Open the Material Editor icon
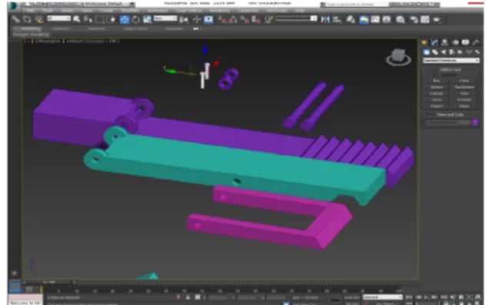The width and height of the screenshot is (486, 305). [x=400, y=19]
